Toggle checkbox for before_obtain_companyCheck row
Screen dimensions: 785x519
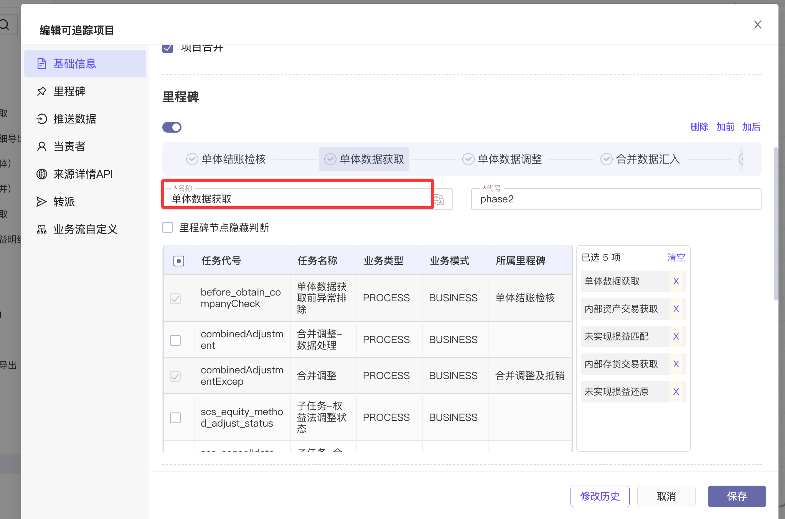(x=175, y=298)
